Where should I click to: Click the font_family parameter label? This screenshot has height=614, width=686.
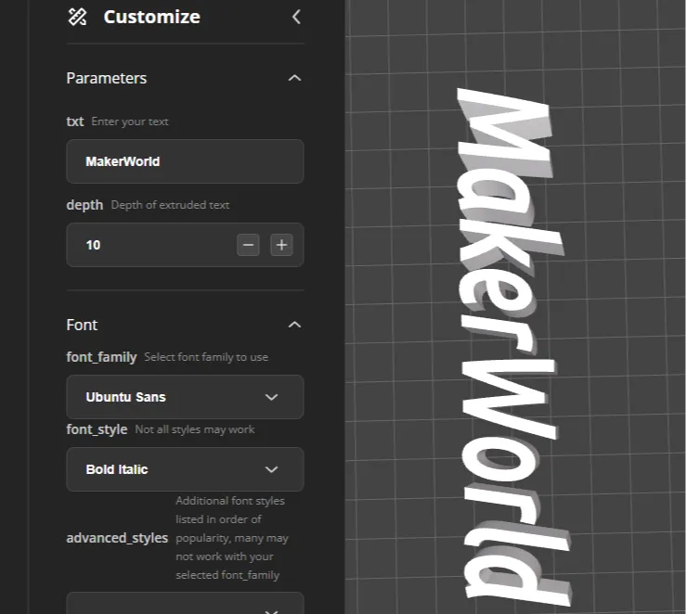101,357
